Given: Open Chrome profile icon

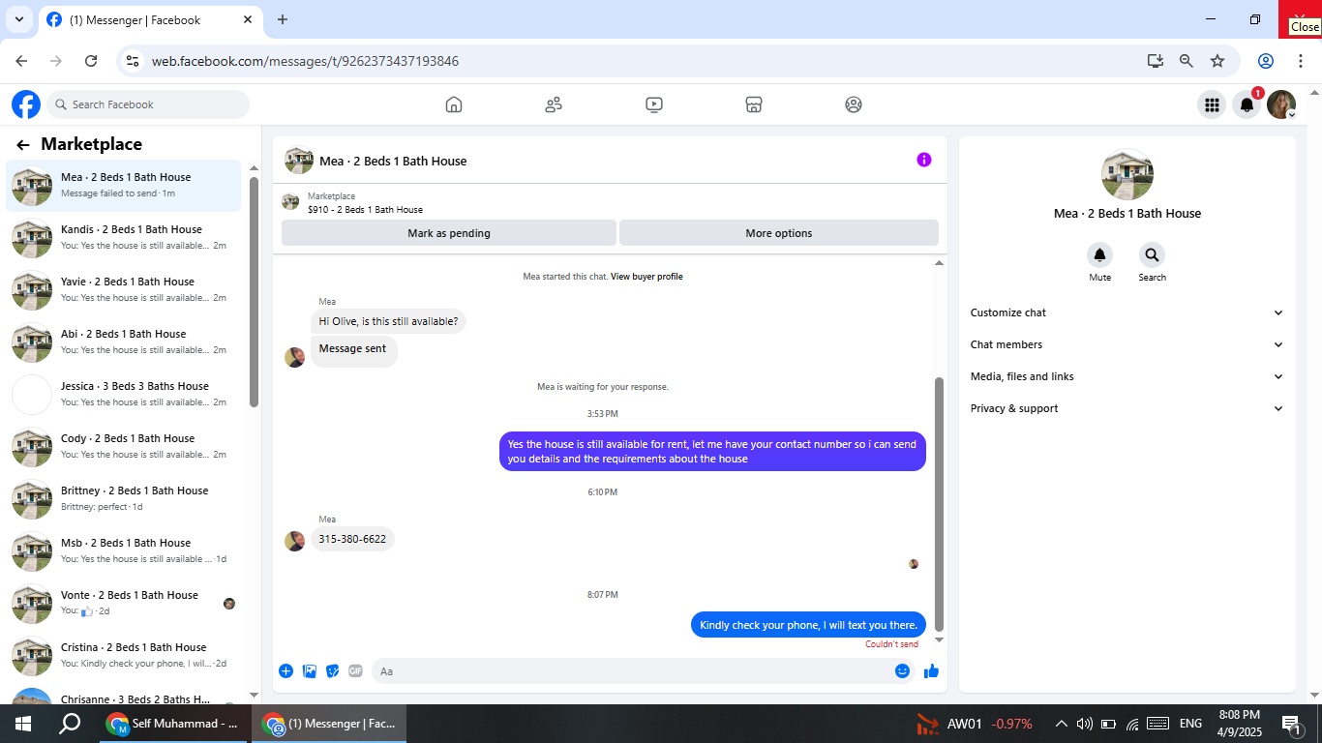Looking at the screenshot, I should tap(1266, 61).
